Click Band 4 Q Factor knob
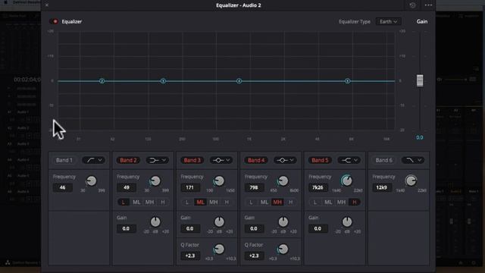Image resolution: width=485 pixels, height=273 pixels. click(x=283, y=249)
